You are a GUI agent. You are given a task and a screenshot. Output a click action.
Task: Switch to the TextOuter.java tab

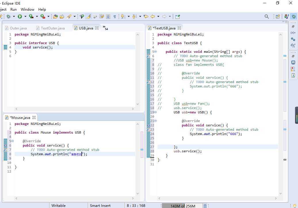(x=51, y=28)
